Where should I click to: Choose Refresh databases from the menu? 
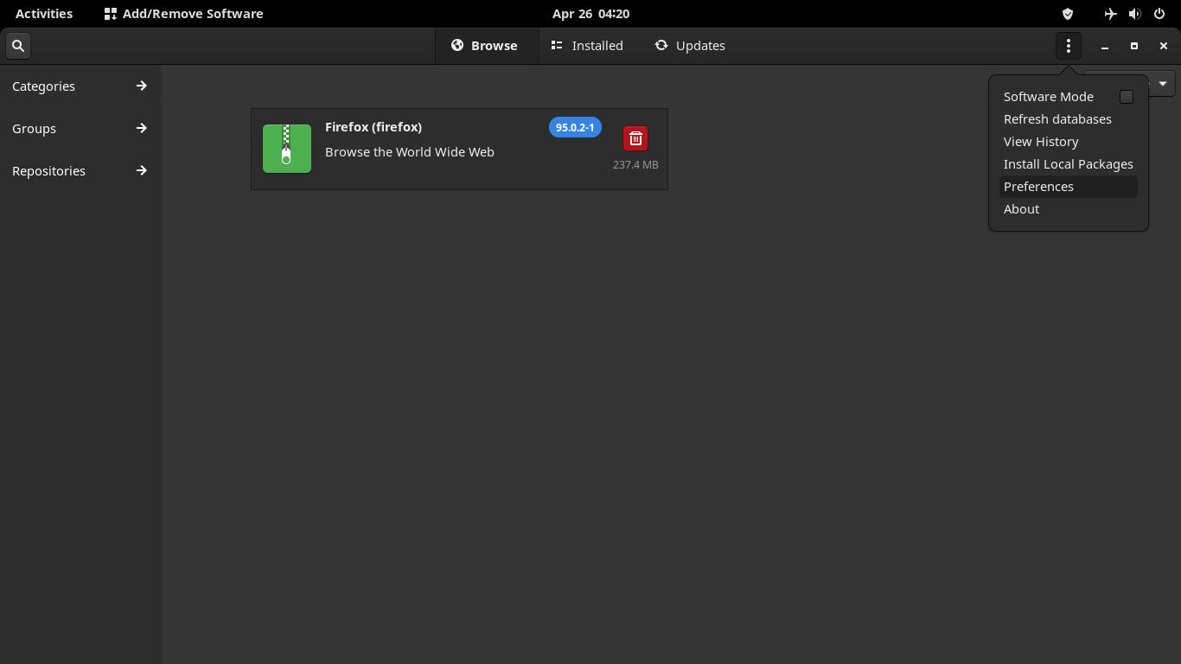1057,118
